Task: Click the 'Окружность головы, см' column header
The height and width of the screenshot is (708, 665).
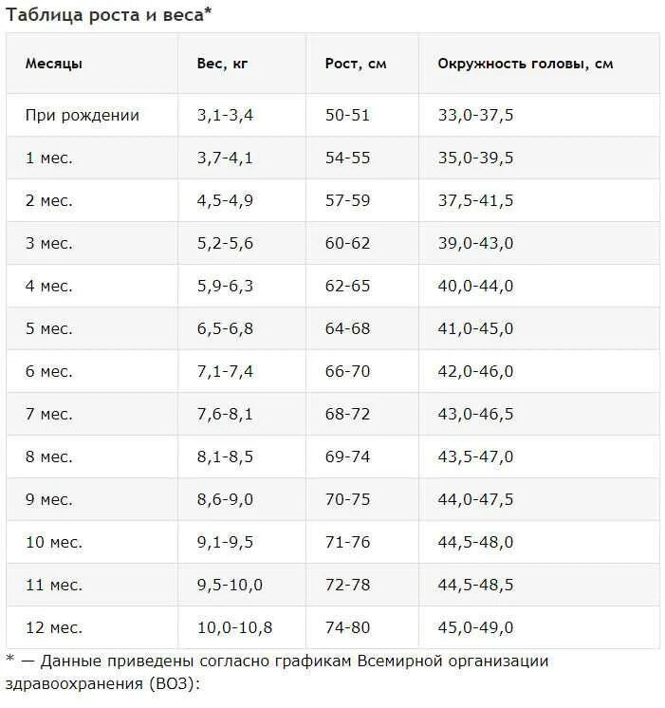Action: [526, 64]
